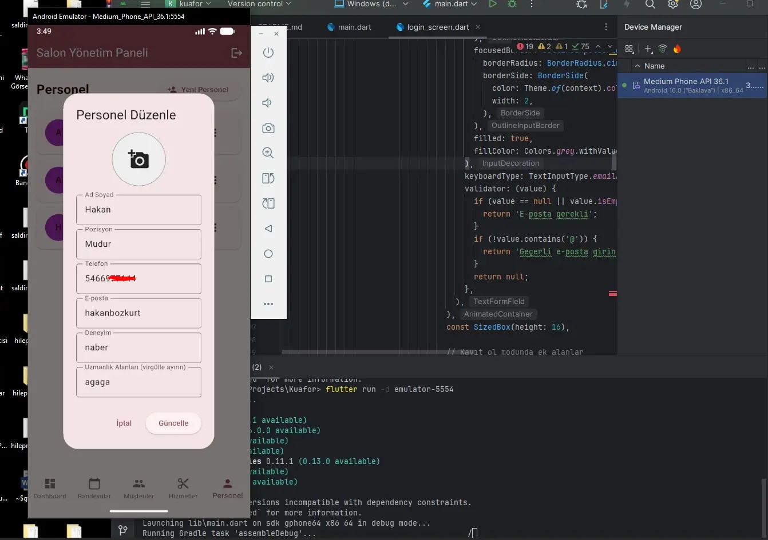Rotate the emulator left

point(268,178)
